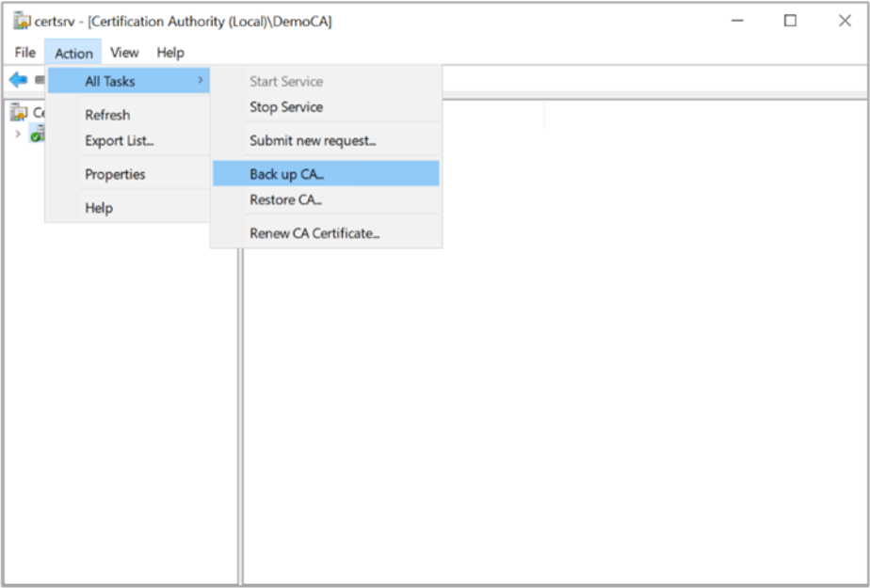This screenshot has width=870, height=588.
Task: Click Refresh in the Action menu
Action: (107, 115)
